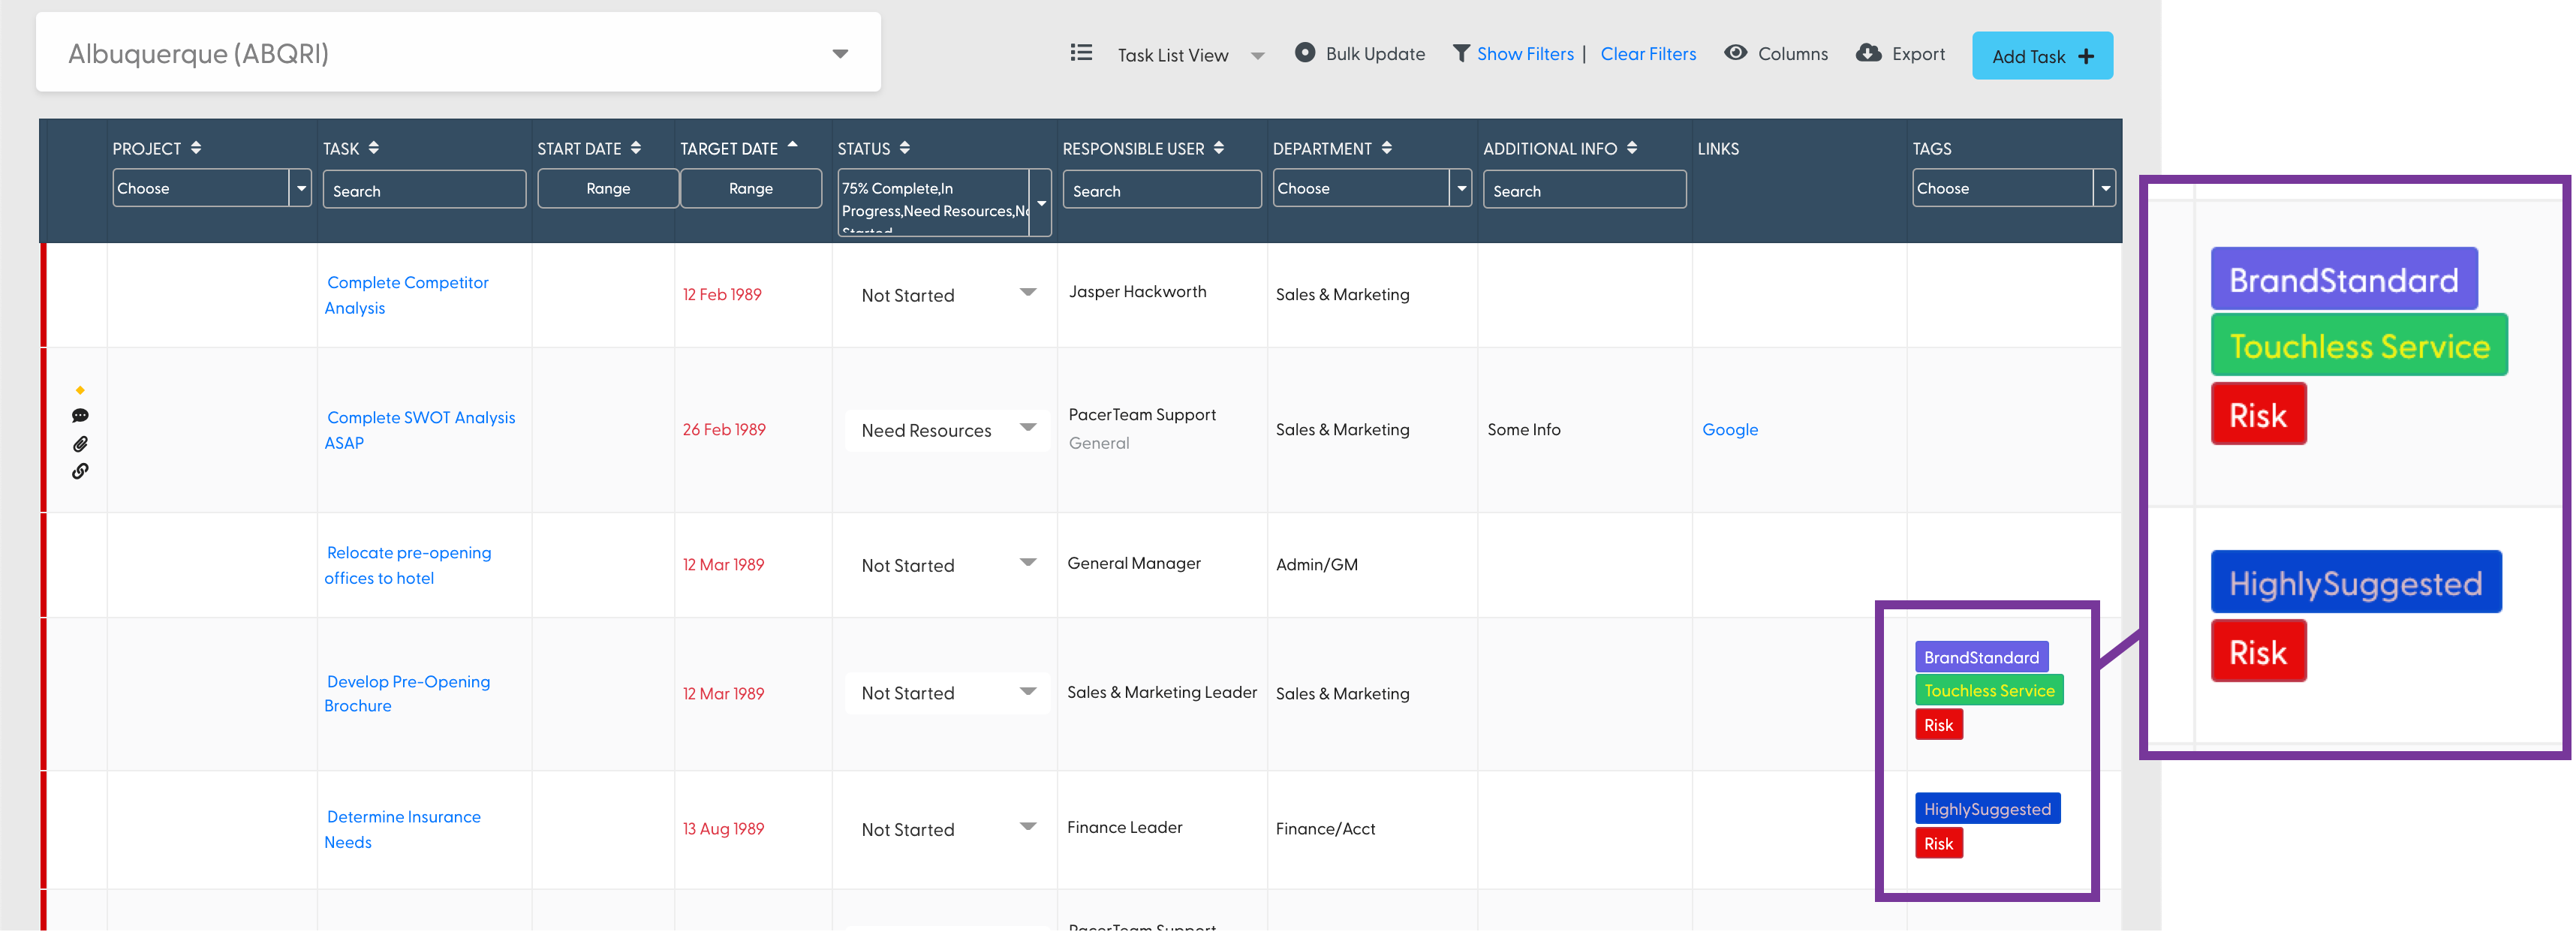Click the task list view icon
The width and height of the screenshot is (2576, 935).
(x=1081, y=53)
